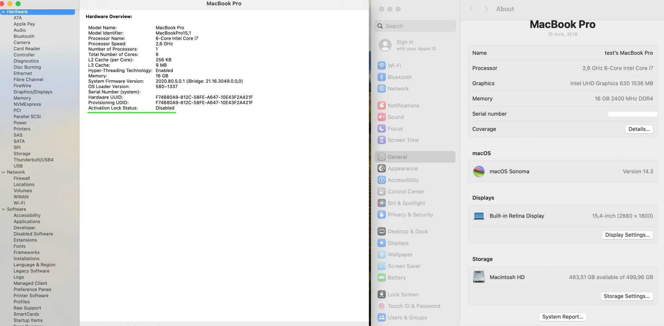Collapse the Software tree section

coord(3,209)
